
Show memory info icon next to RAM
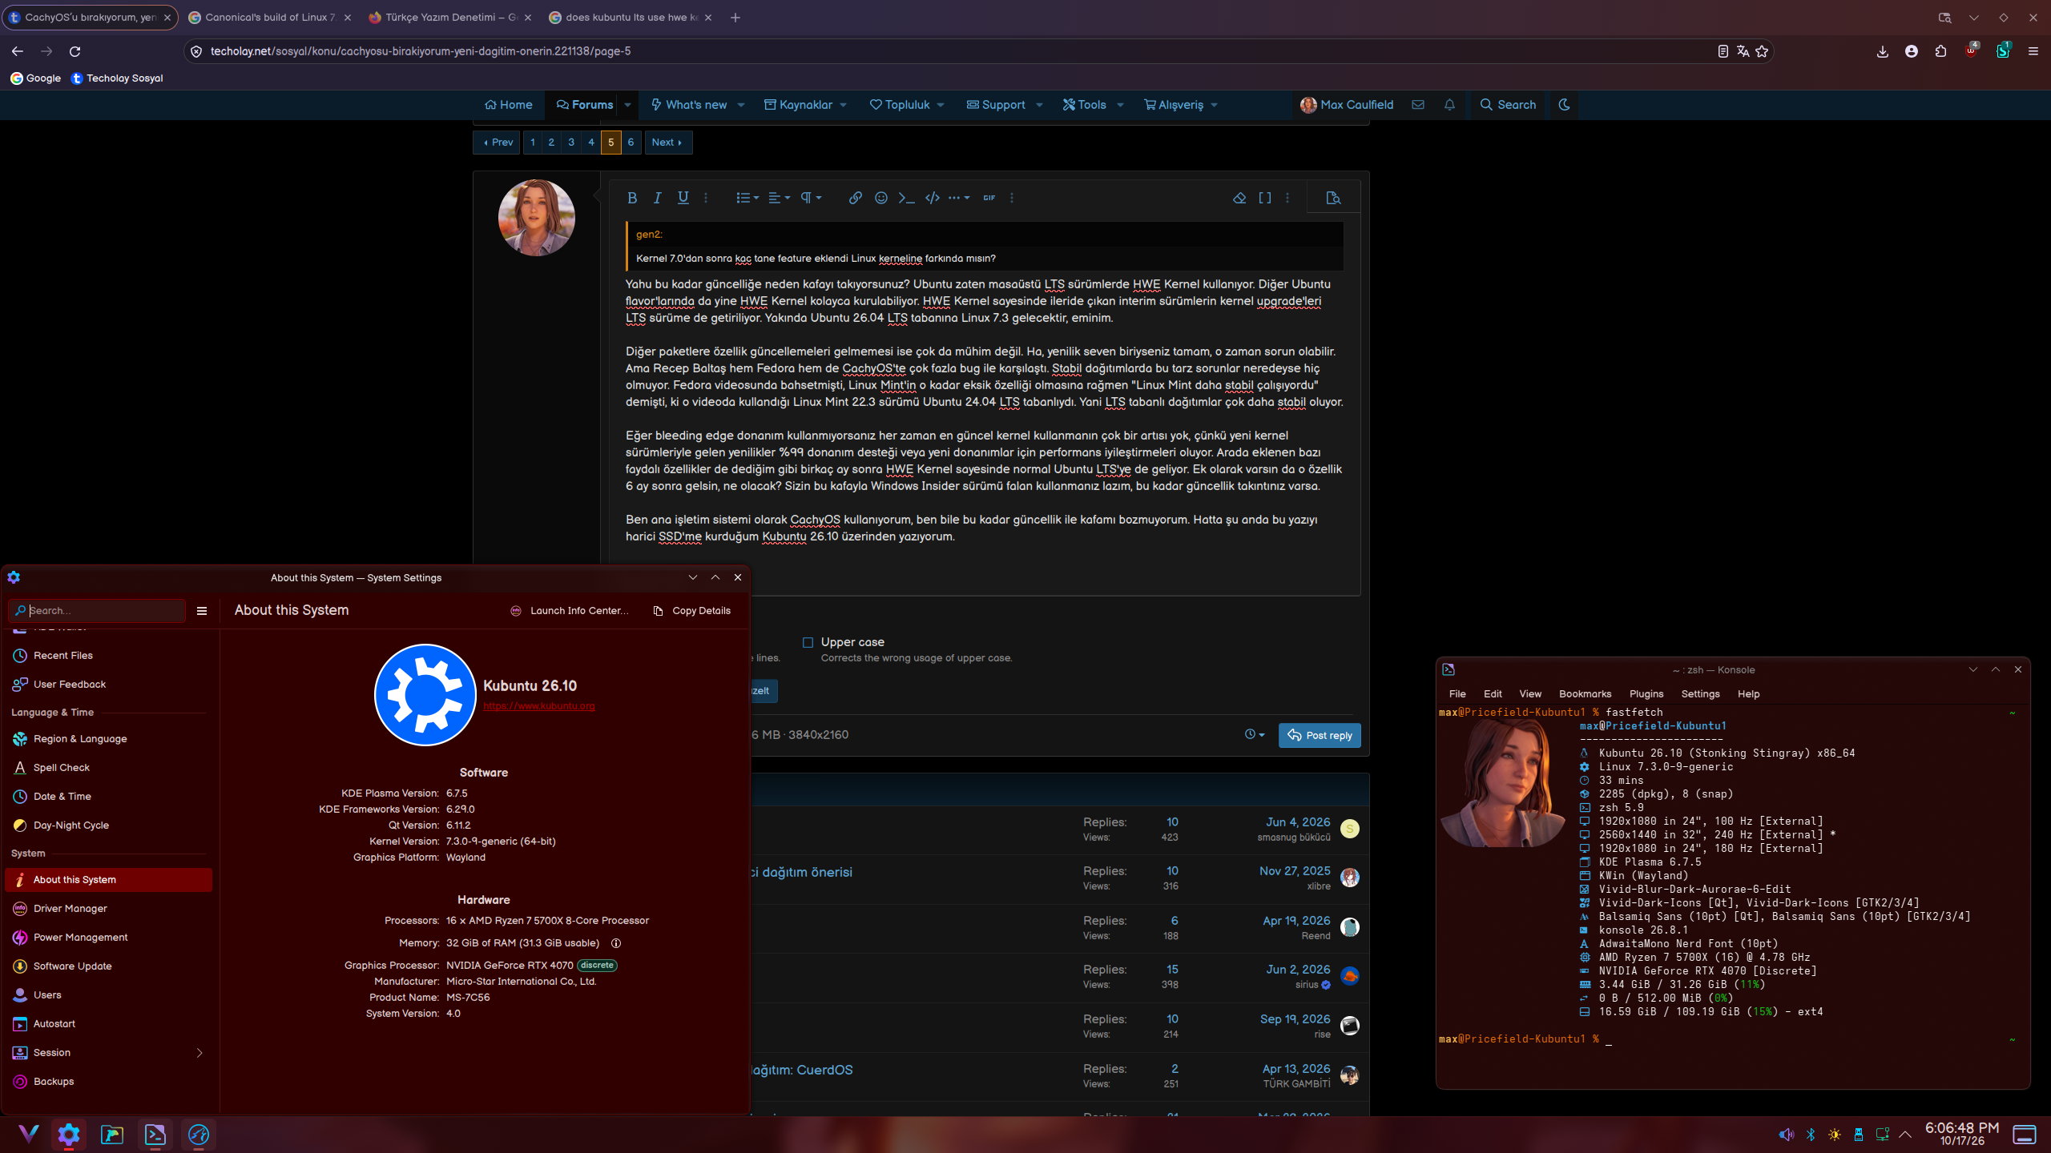coord(616,943)
